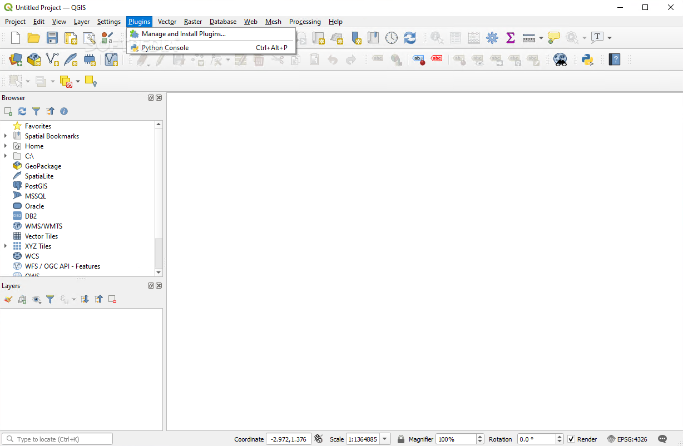The width and height of the screenshot is (683, 446).
Task: Toggle scale lock padlock icon
Action: tap(400, 439)
